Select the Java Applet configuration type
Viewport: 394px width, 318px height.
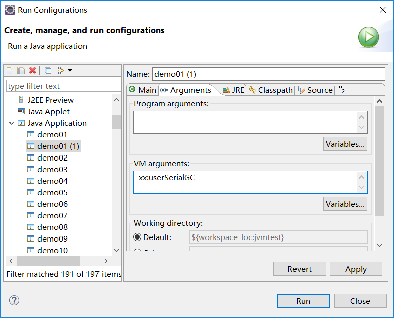click(x=48, y=111)
